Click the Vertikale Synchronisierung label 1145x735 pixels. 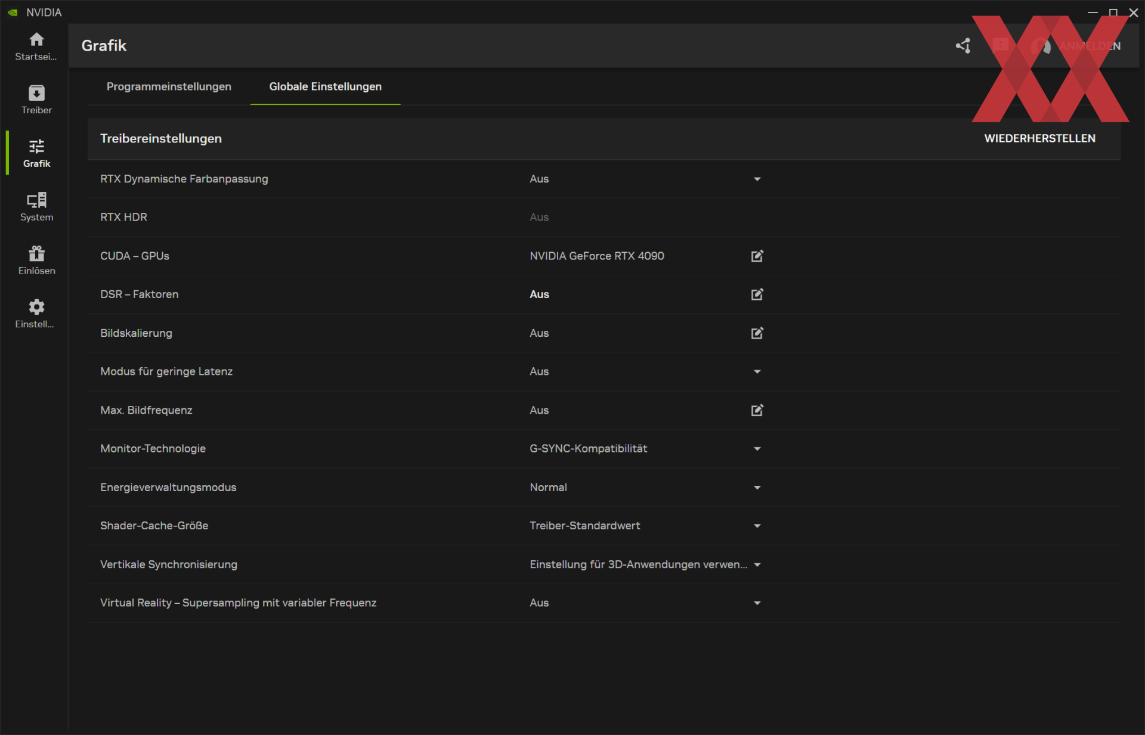(169, 565)
